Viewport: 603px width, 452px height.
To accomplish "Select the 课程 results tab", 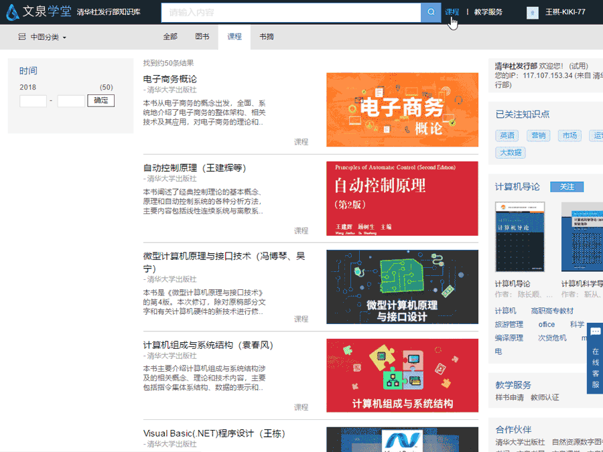I will (x=234, y=37).
